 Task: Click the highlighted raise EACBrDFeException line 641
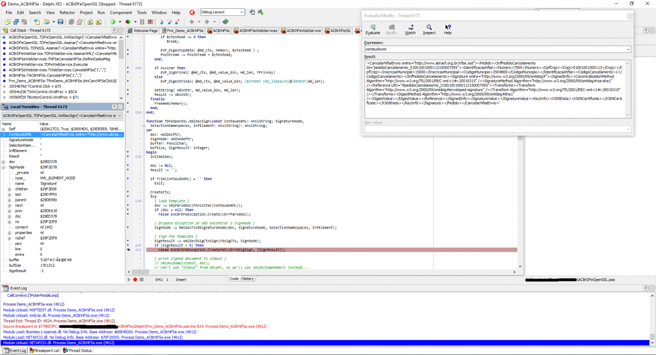[331, 250]
